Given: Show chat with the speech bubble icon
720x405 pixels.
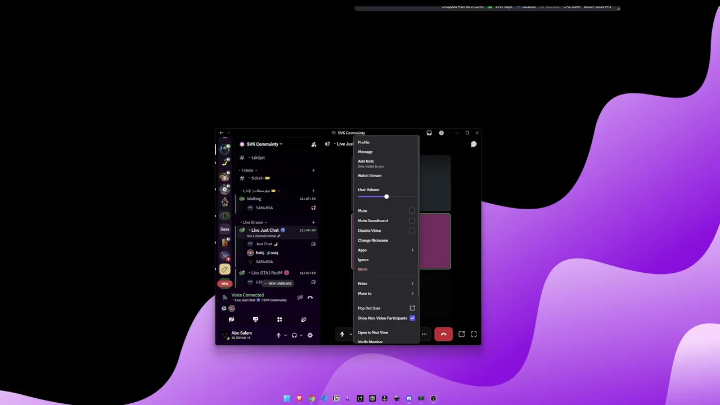Looking at the screenshot, I should click(x=474, y=144).
